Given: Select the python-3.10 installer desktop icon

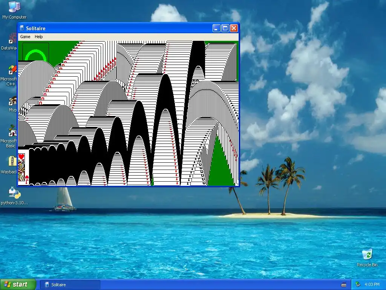Looking at the screenshot, I should 14,196.
